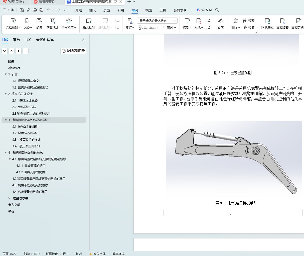Open the 显示标记的最终状态 dropdown

tap(157, 21)
